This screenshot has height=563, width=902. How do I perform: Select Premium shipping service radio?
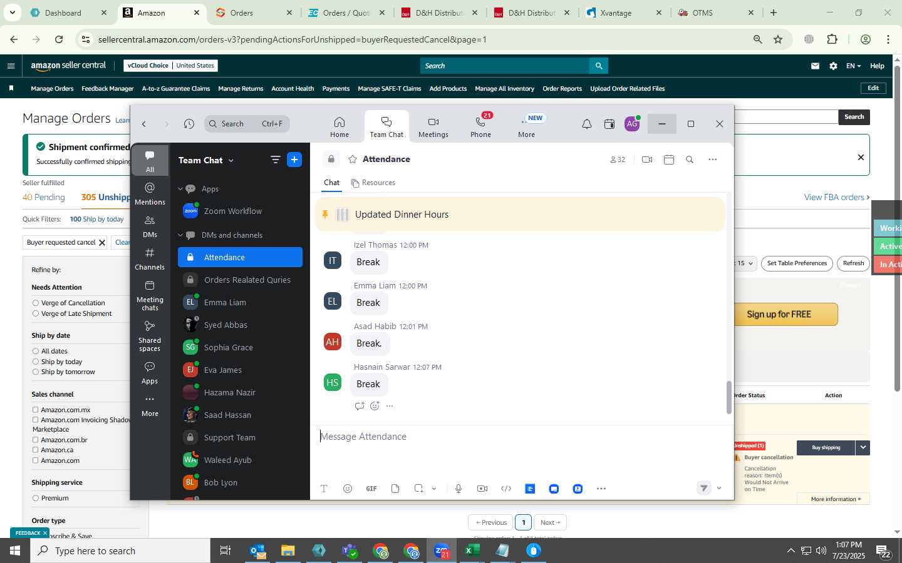(x=36, y=498)
